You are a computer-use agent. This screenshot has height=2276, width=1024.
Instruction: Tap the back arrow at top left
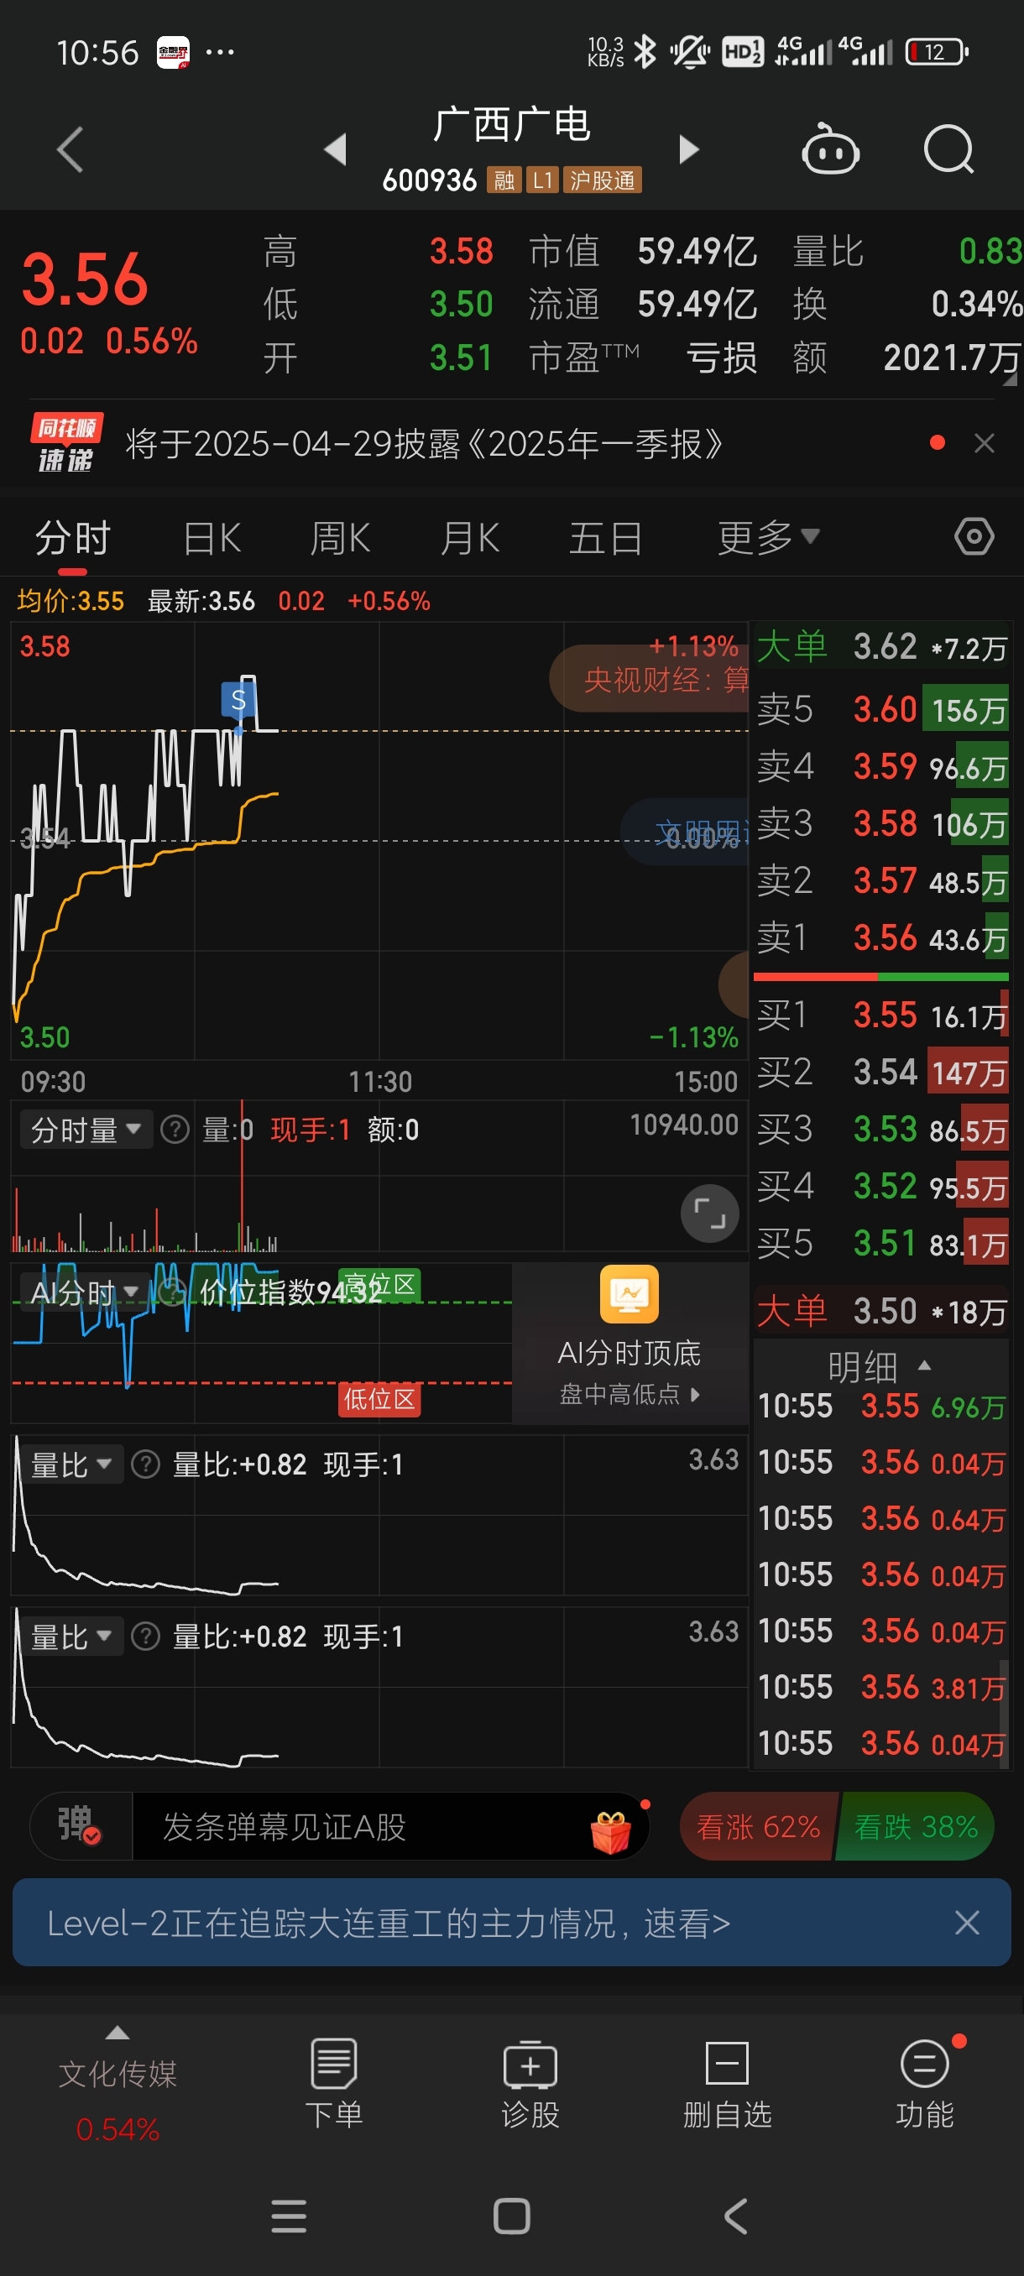[71, 149]
